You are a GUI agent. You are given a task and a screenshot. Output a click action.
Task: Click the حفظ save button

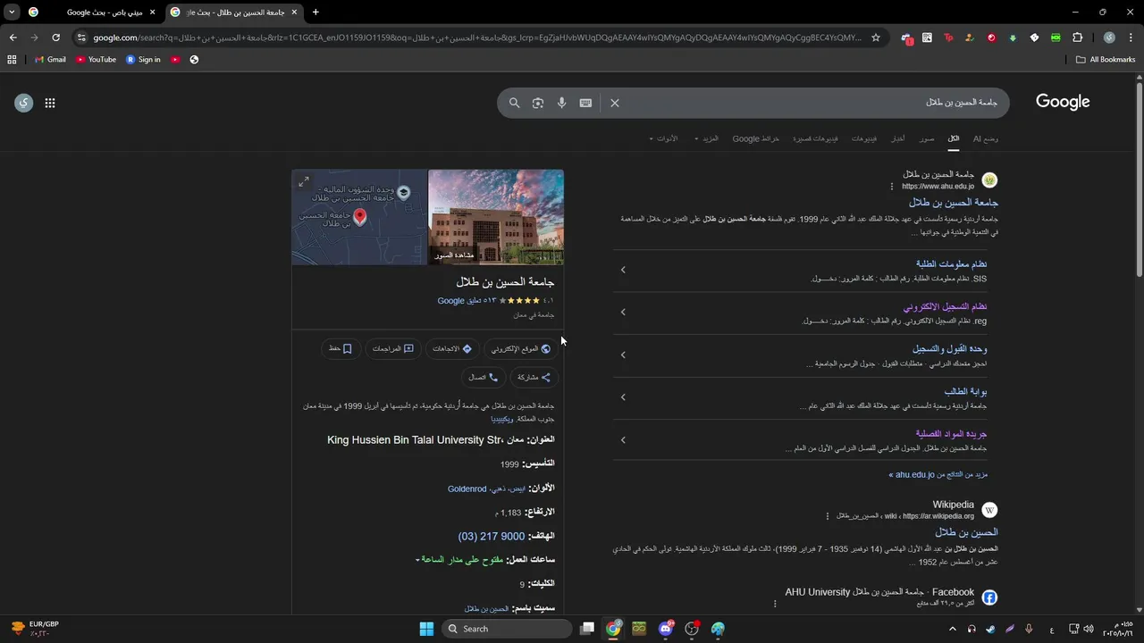coord(341,349)
